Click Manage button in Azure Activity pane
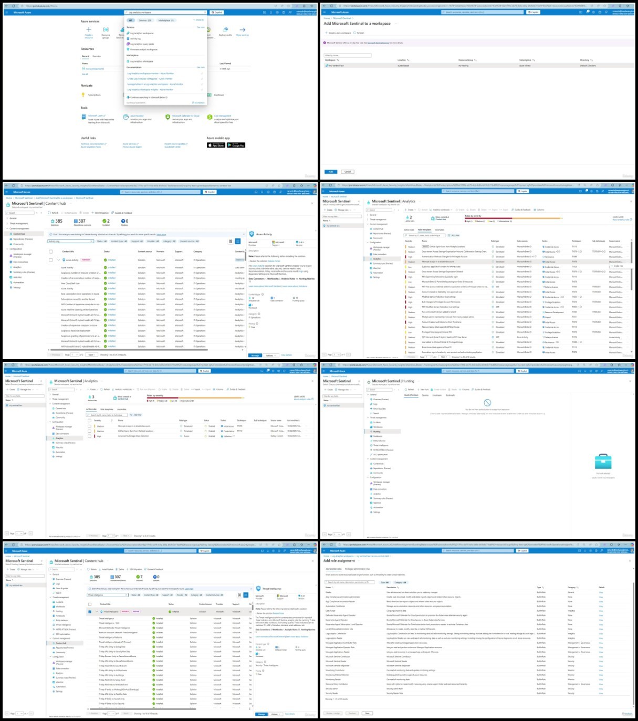The height and width of the screenshot is (721, 638). (x=255, y=356)
